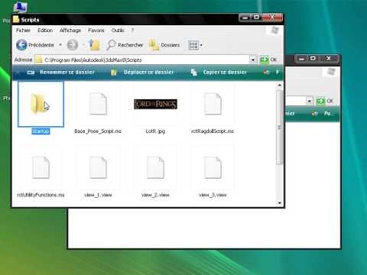Maximize the background window
The width and height of the screenshot is (367, 275).
click(x=313, y=59)
